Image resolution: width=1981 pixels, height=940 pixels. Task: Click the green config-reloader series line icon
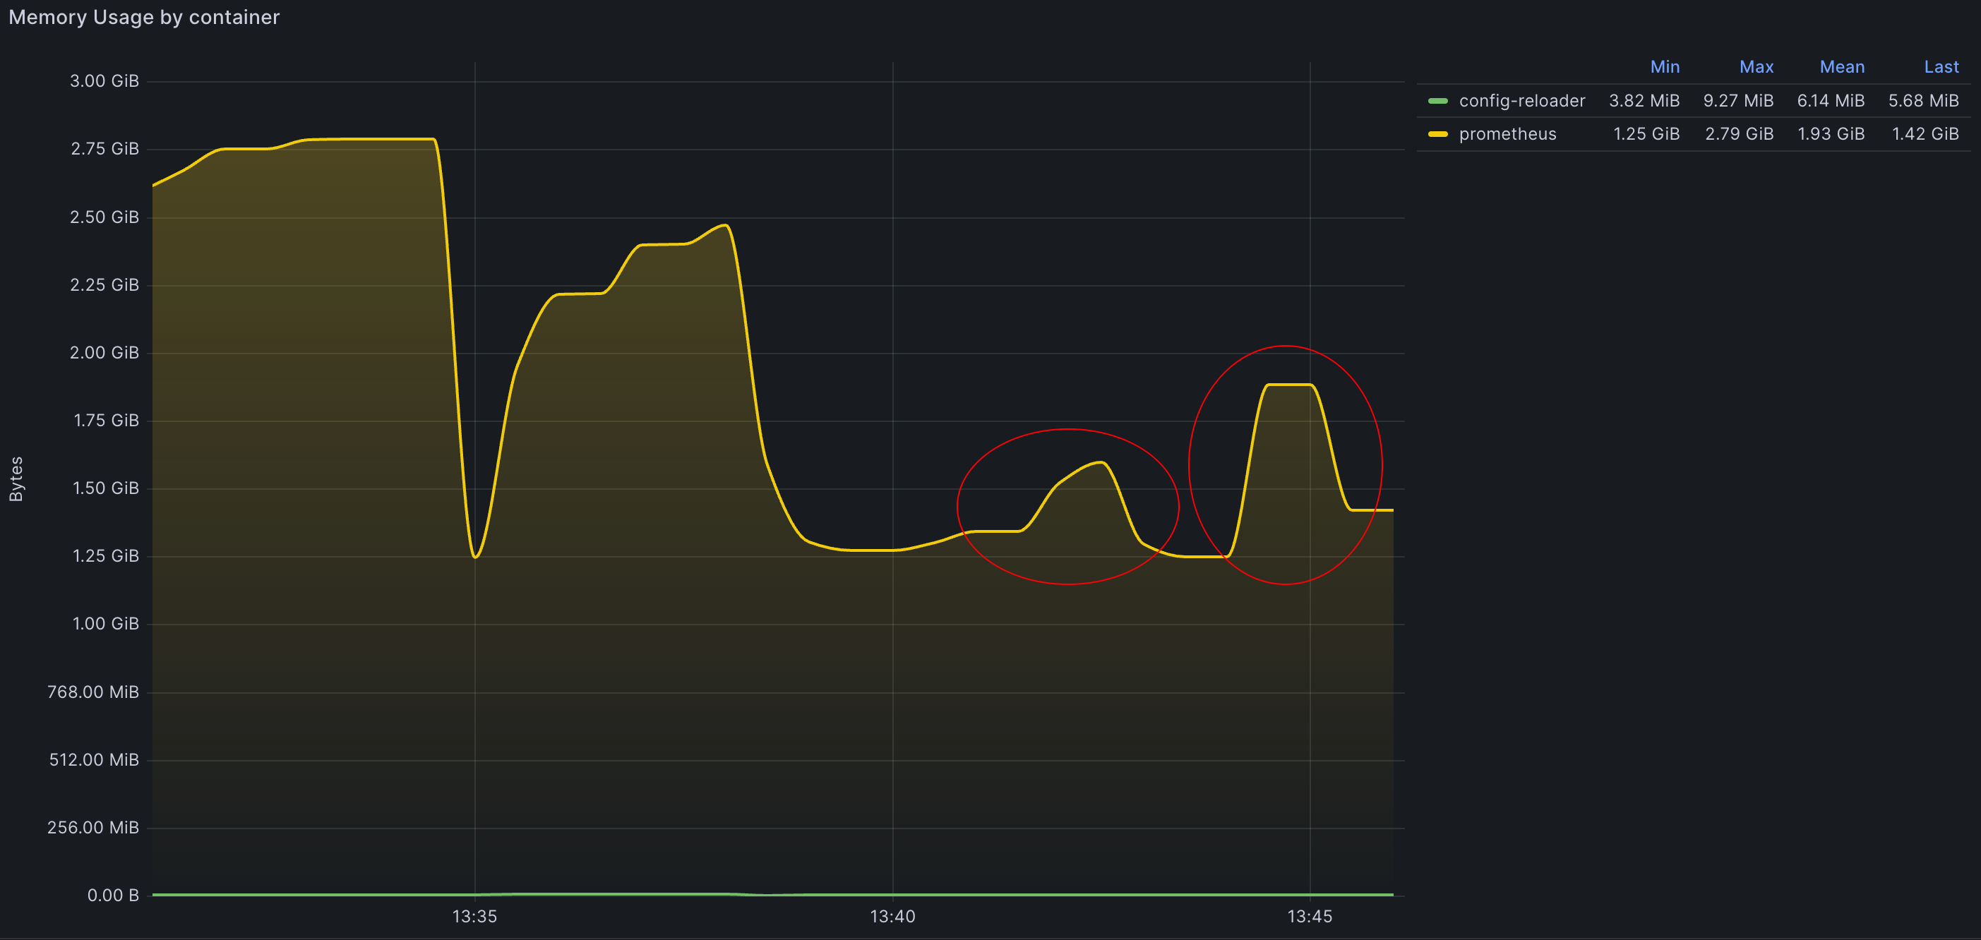pyautogui.click(x=1437, y=101)
